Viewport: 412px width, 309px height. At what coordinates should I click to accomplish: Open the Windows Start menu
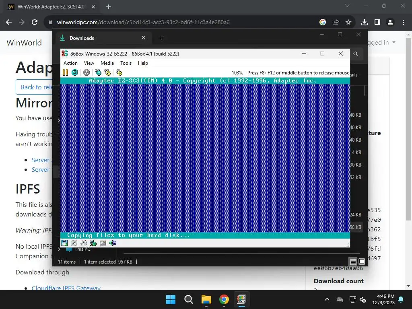pos(171,299)
